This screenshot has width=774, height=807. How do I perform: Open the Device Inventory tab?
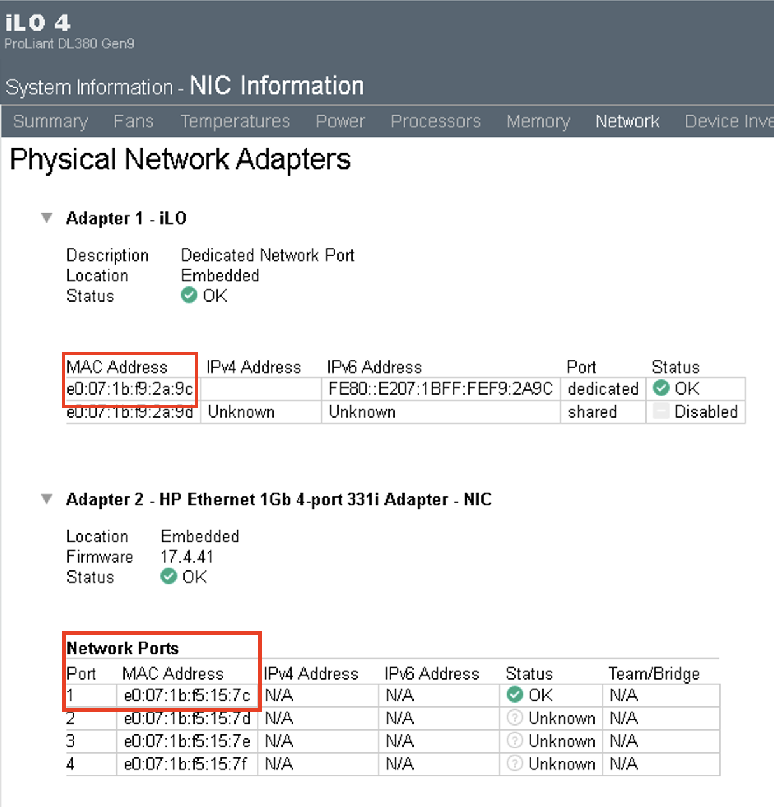(728, 122)
